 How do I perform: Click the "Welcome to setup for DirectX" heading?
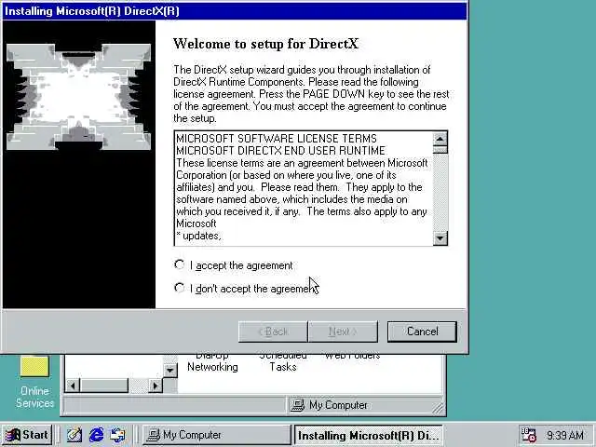265,44
